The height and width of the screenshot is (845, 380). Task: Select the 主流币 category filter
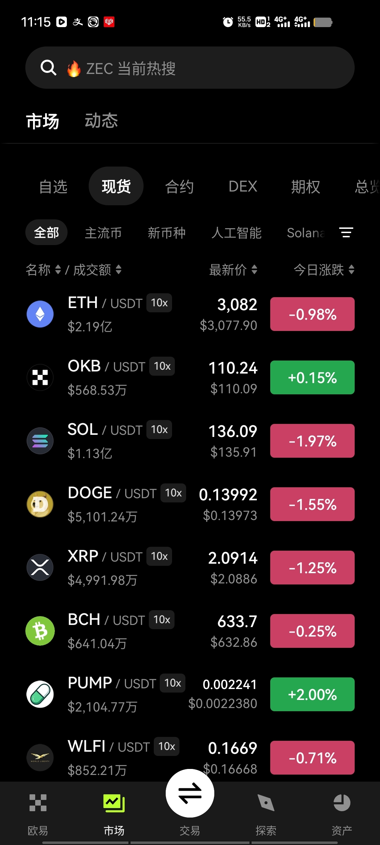click(x=103, y=233)
